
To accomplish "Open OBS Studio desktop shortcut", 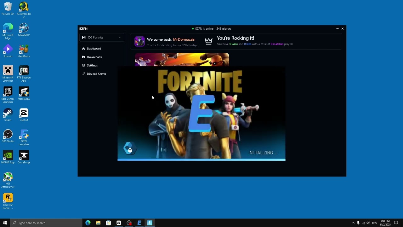I will coord(8,136).
